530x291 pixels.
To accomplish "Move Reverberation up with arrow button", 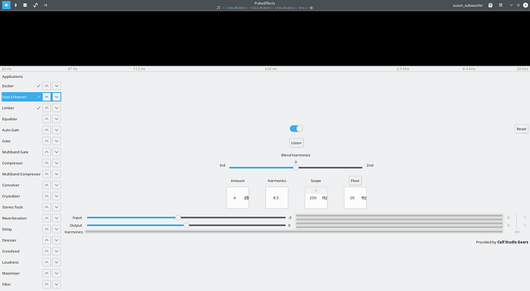I will click(47, 218).
